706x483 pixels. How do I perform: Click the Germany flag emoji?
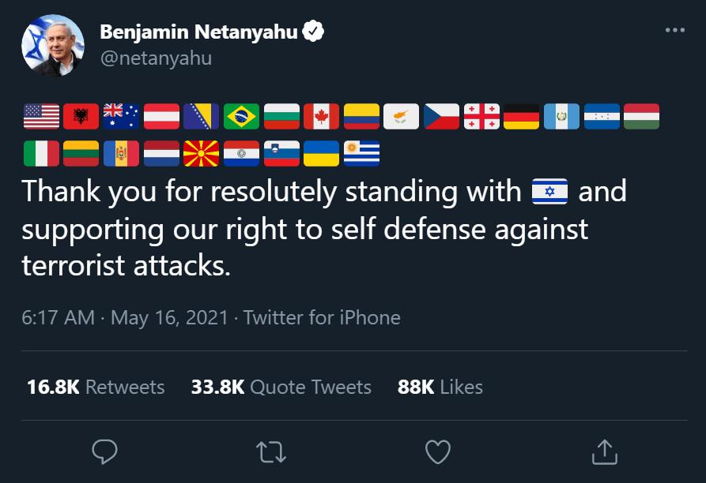522,116
